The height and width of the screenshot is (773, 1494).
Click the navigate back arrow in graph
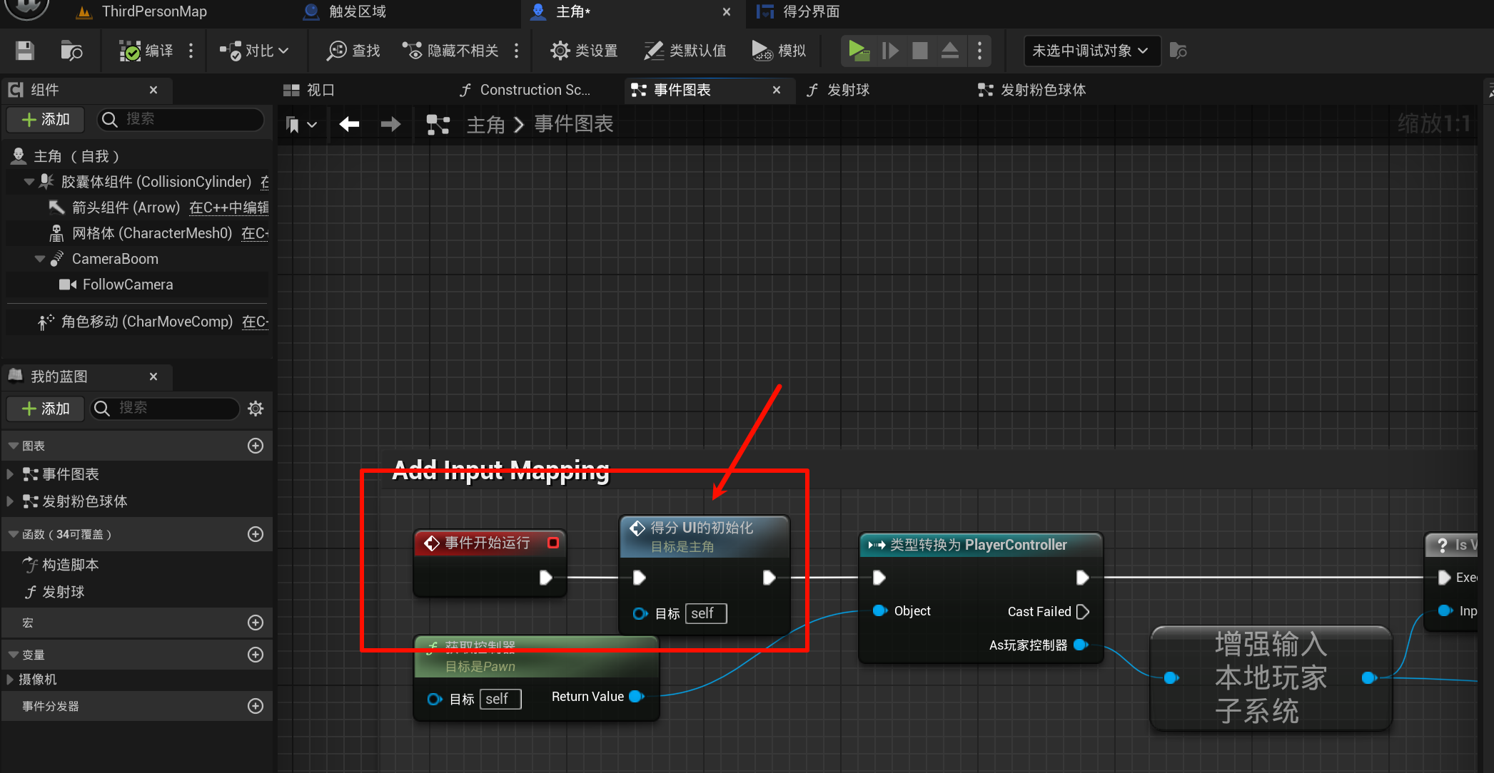pyautogui.click(x=349, y=124)
